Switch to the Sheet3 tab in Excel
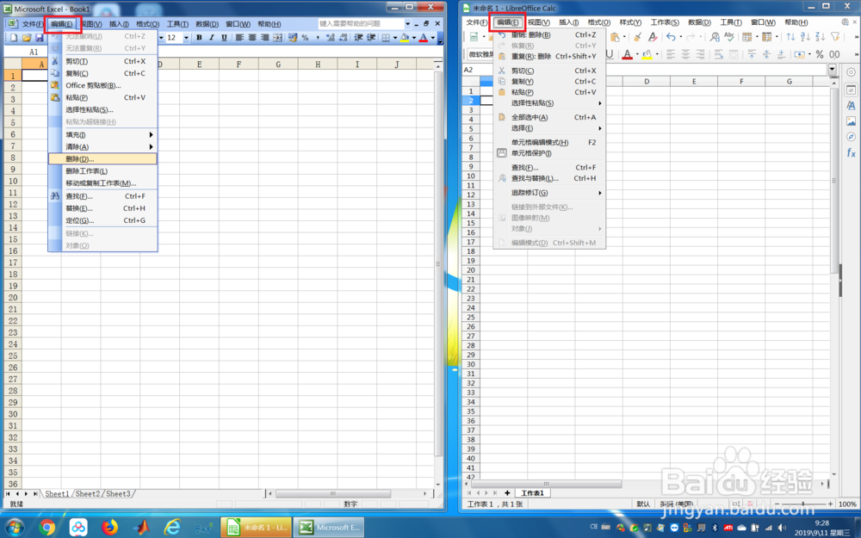This screenshot has width=861, height=538. tap(119, 493)
